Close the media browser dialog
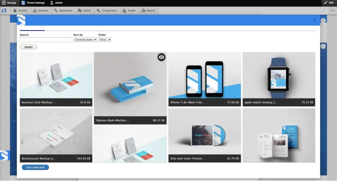337x181 pixels. [314, 20]
